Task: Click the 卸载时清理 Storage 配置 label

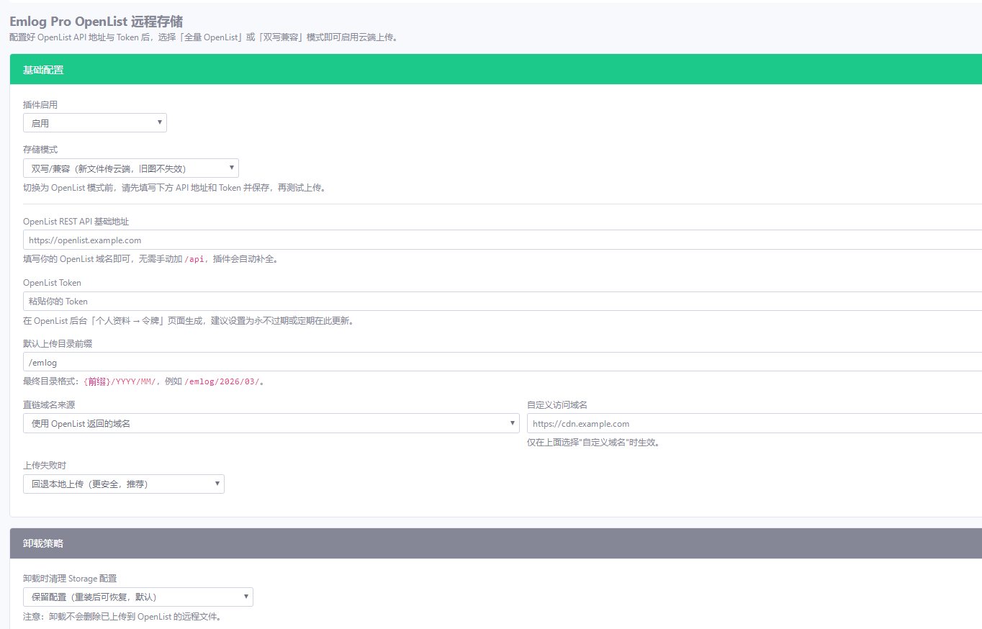Action: tap(70, 579)
